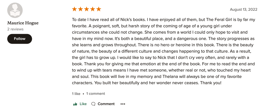This screenshot has width=268, height=112.
Task: Follow Maurice Hogue
Action: tap(20, 39)
